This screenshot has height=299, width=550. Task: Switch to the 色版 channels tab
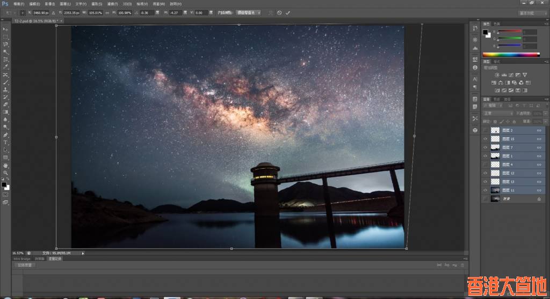(497, 100)
